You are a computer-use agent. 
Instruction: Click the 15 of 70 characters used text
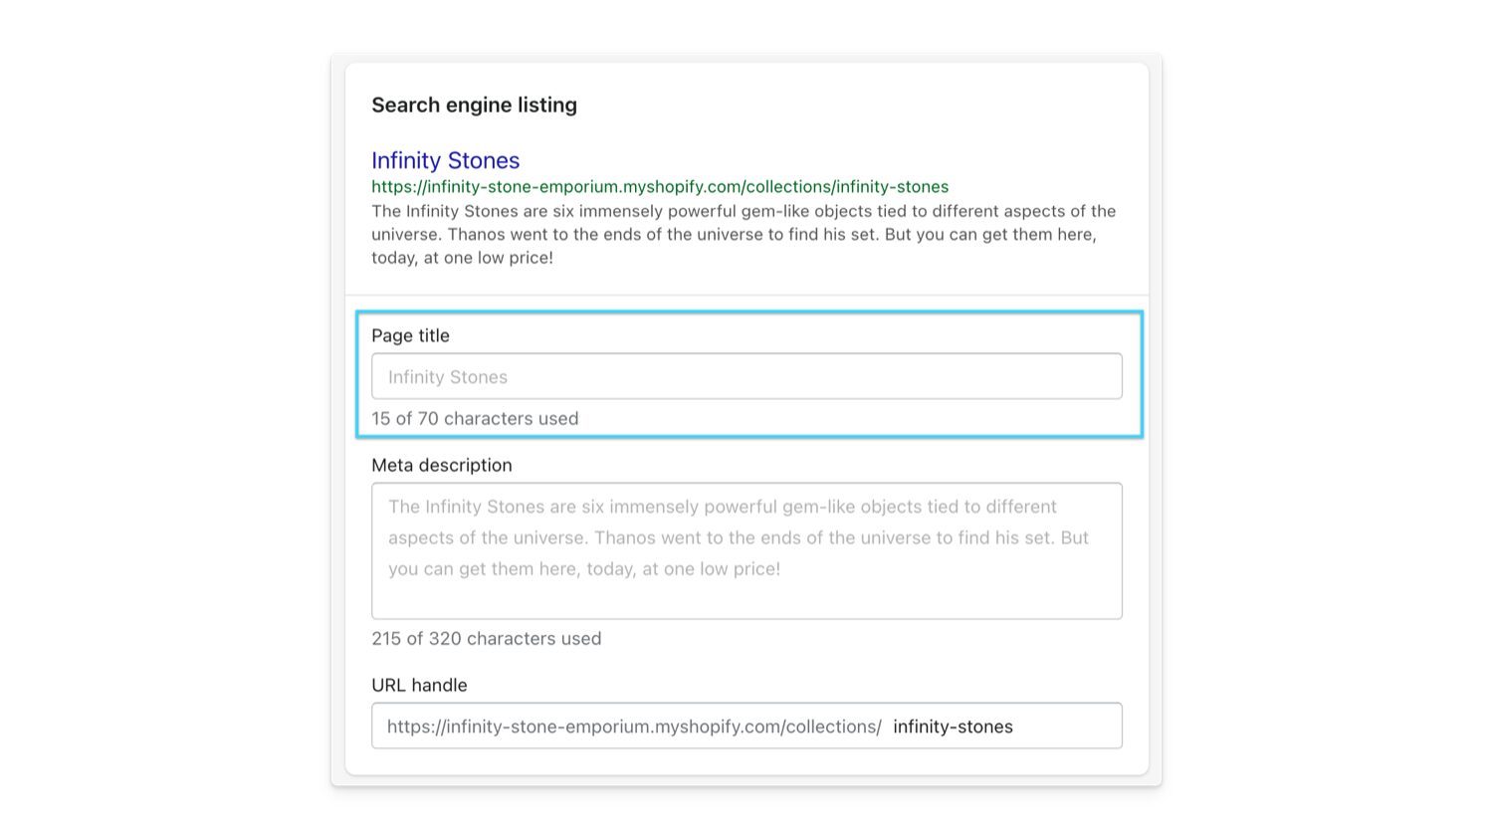click(x=475, y=418)
